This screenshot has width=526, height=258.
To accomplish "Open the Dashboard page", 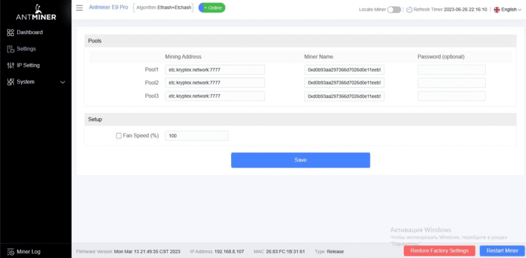I will pos(29,32).
